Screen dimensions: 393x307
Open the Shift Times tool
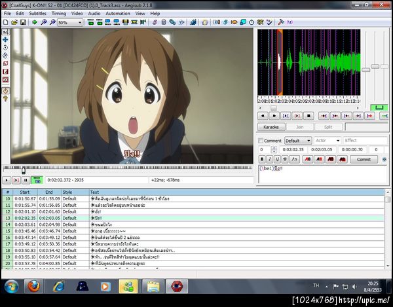(x=217, y=22)
